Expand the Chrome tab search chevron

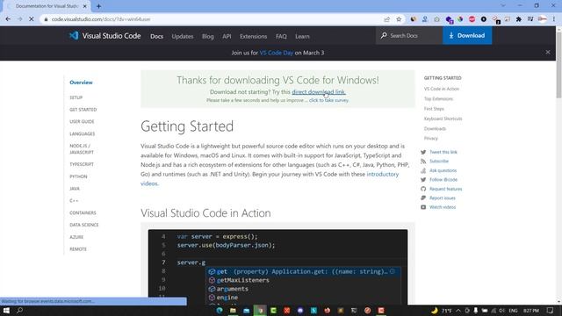click(x=503, y=6)
